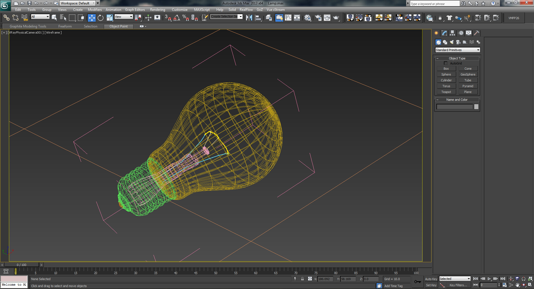Open the Modify panel tab icon

point(444,33)
